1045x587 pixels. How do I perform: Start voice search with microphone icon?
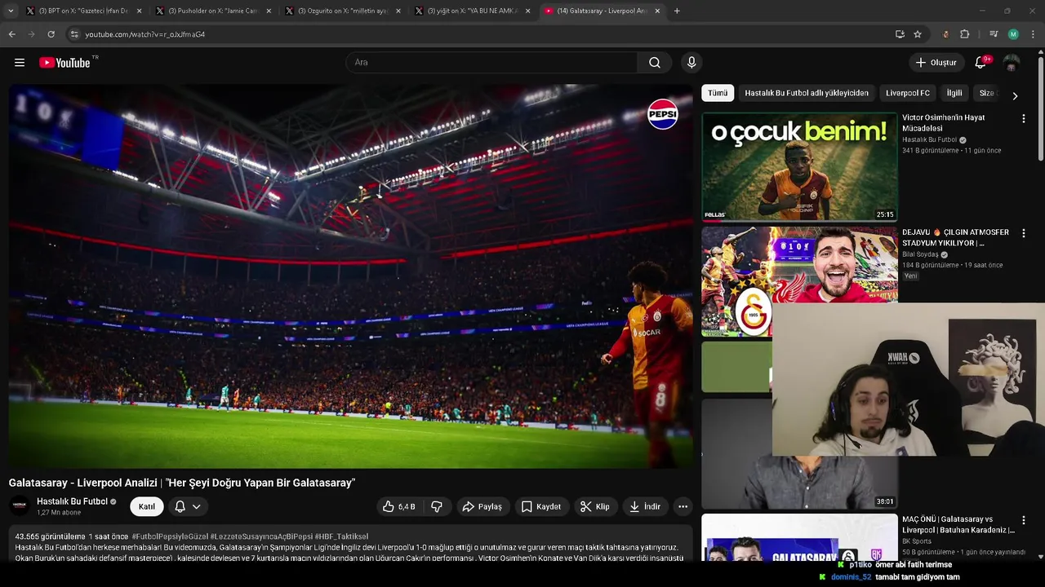pyautogui.click(x=691, y=63)
